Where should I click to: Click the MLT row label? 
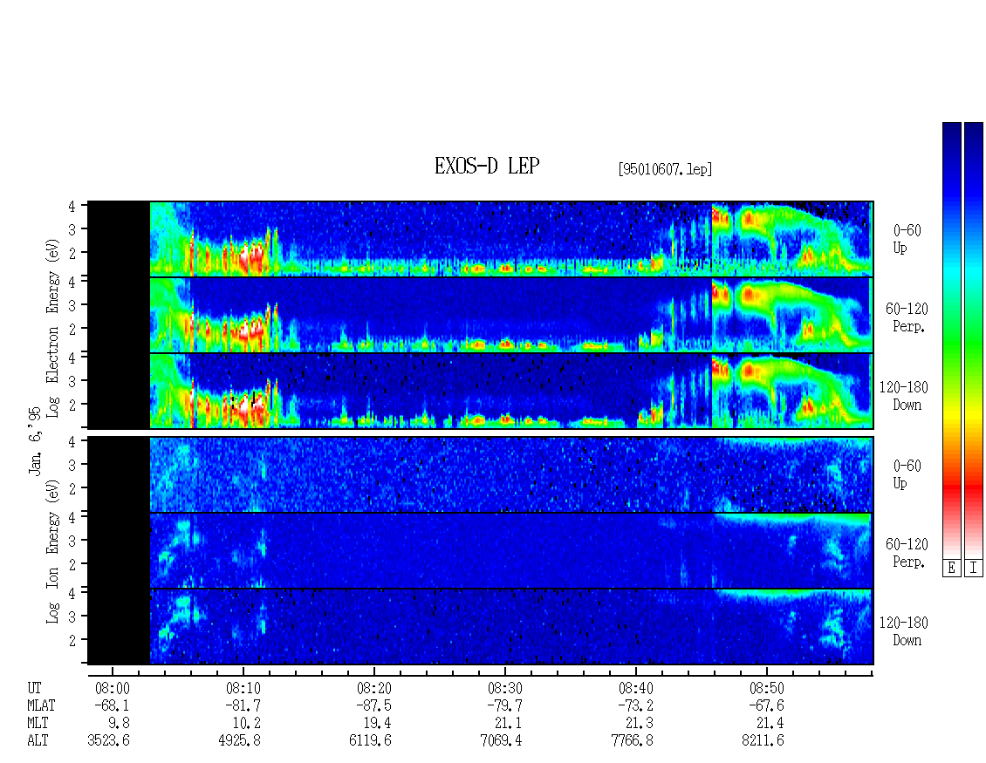point(38,724)
